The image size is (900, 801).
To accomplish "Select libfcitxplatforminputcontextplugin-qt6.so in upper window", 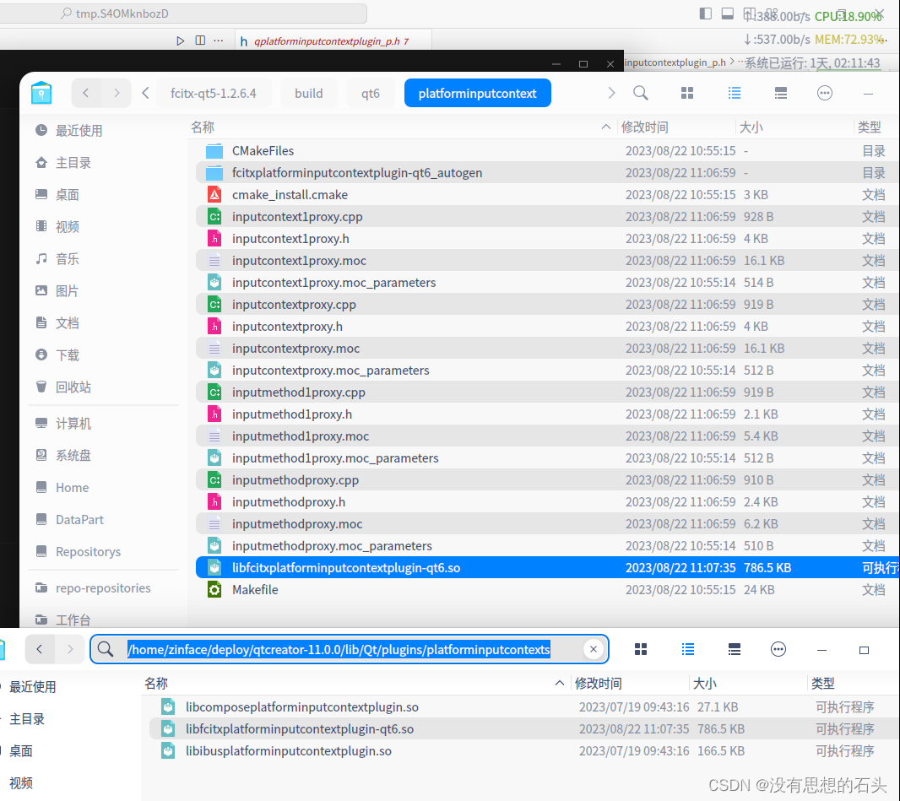I will point(547,568).
